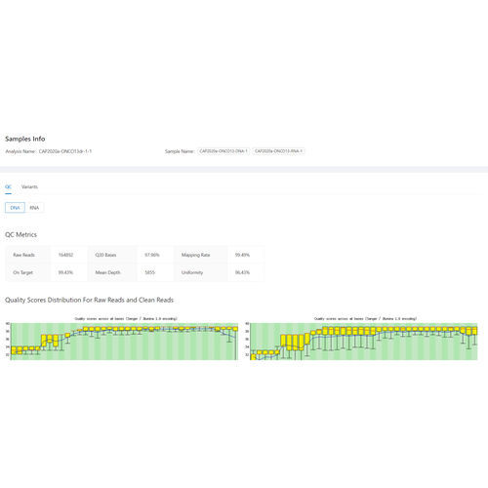Click the Raw Reads metric cell
Screen dimensions: 488x488
23,255
